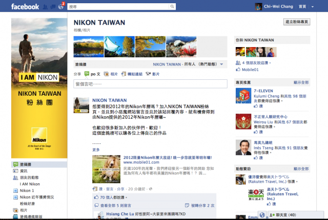Click 分享 share link under post
328x220 pixels.
tap(120, 189)
